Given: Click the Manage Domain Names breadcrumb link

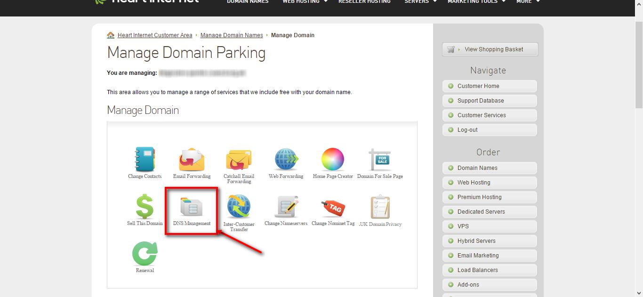Looking at the screenshot, I should [231, 35].
